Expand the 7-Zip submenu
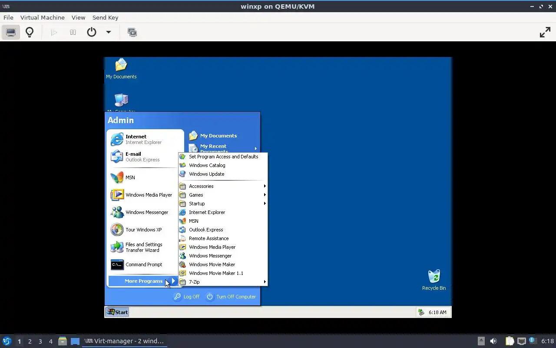Screen dimensions: 556x348 (x=223, y=282)
